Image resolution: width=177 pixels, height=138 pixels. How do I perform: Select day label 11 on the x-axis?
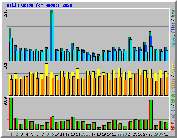[62, 134]
